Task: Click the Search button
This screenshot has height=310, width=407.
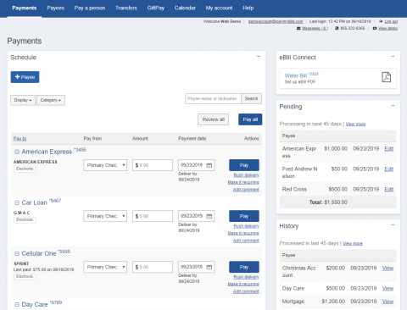Action: click(x=251, y=98)
